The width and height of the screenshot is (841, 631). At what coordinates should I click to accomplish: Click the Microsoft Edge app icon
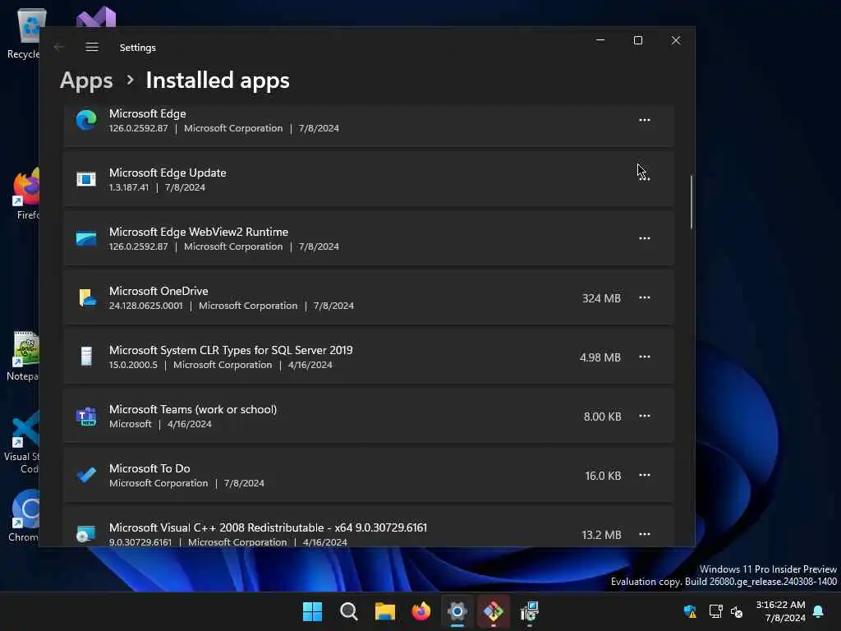click(x=86, y=120)
